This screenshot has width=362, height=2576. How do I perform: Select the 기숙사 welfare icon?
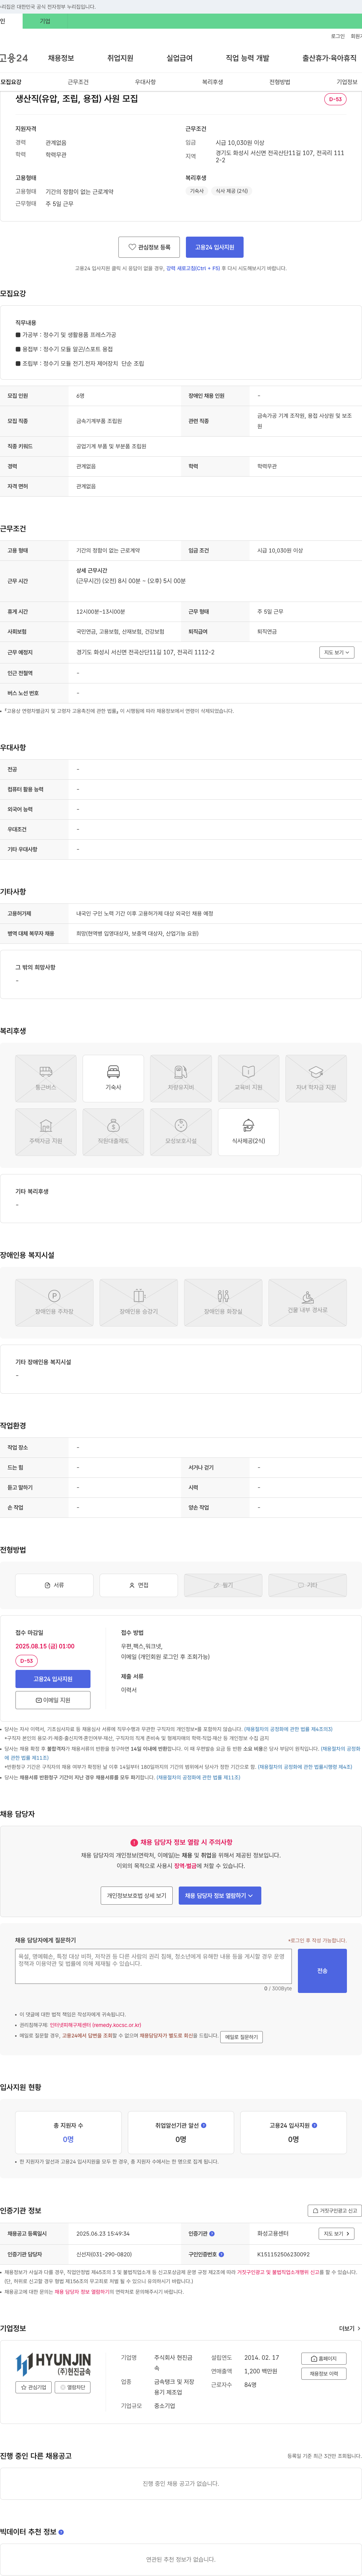click(x=113, y=1078)
